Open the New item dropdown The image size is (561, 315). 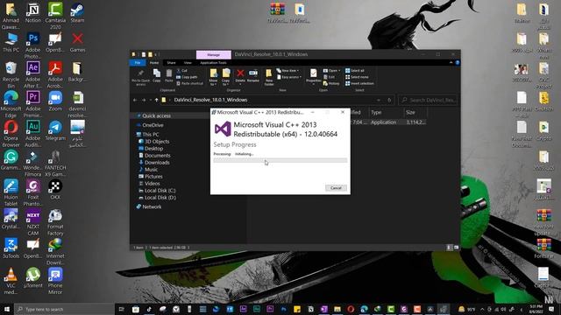[288, 71]
